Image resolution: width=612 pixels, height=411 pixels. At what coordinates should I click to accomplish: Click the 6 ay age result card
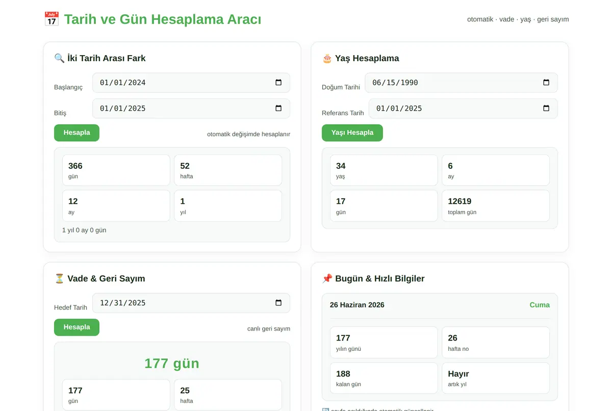(496, 170)
